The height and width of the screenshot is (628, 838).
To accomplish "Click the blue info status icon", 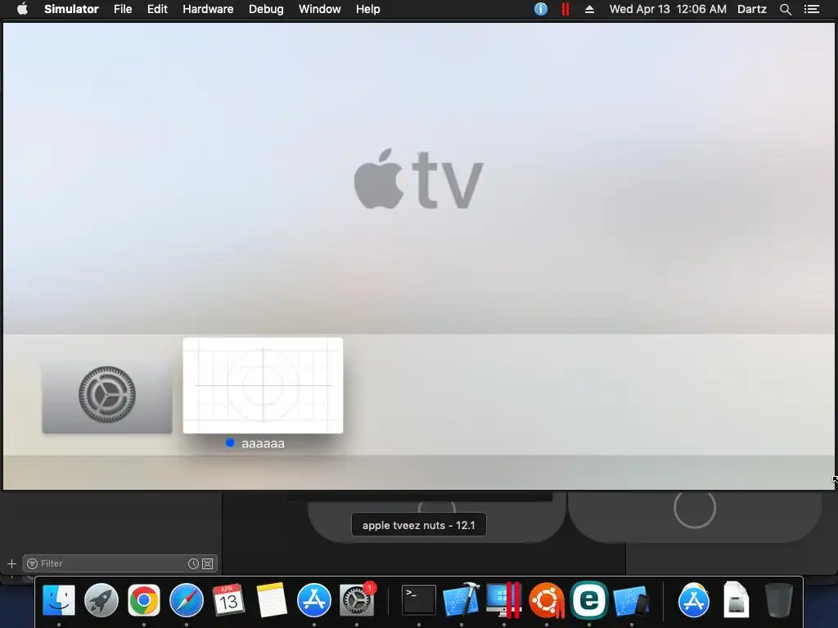I will point(541,9).
